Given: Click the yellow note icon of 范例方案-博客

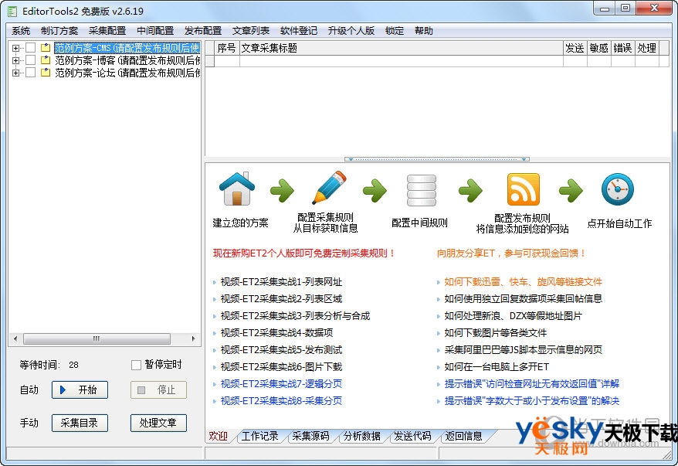Looking at the screenshot, I should pyautogui.click(x=46, y=60).
